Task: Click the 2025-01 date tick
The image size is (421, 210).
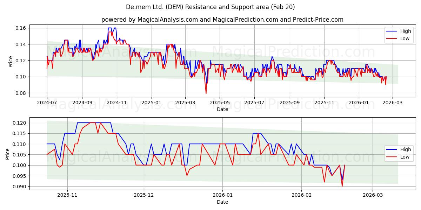Action: click(x=152, y=103)
